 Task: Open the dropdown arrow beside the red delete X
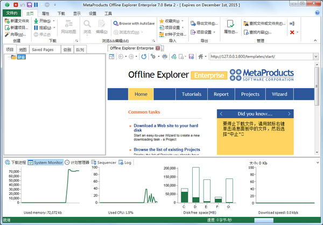pos(297,32)
